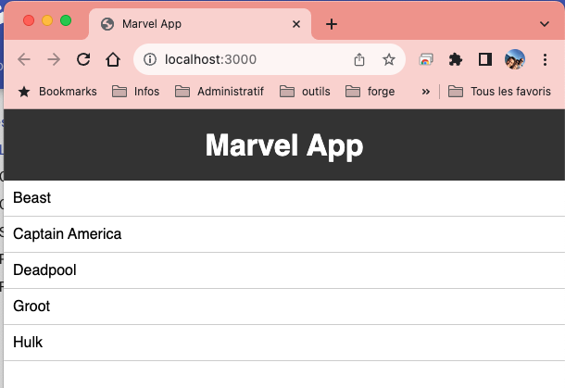Viewport: 565px width, 388px height.
Task: Open the Extensions puzzle menu
Action: coord(456,59)
